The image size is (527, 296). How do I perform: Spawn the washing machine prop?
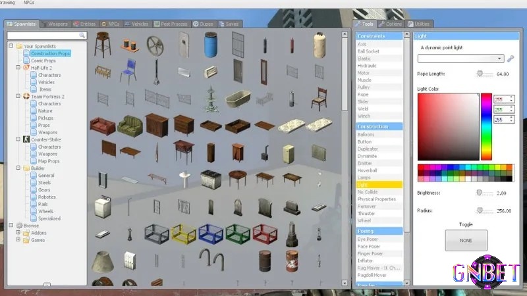click(103, 207)
